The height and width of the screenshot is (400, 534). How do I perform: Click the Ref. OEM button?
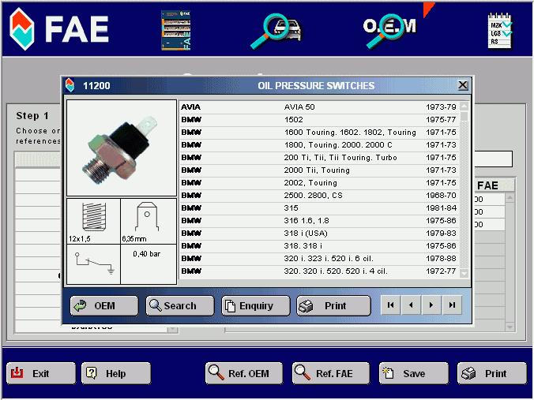tap(244, 373)
